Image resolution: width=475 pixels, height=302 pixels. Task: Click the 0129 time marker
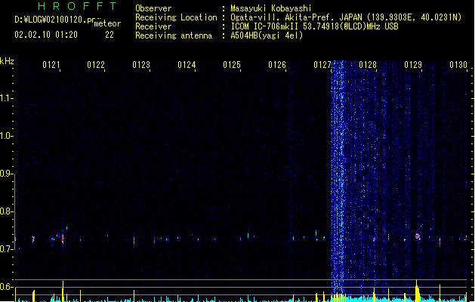(x=413, y=64)
